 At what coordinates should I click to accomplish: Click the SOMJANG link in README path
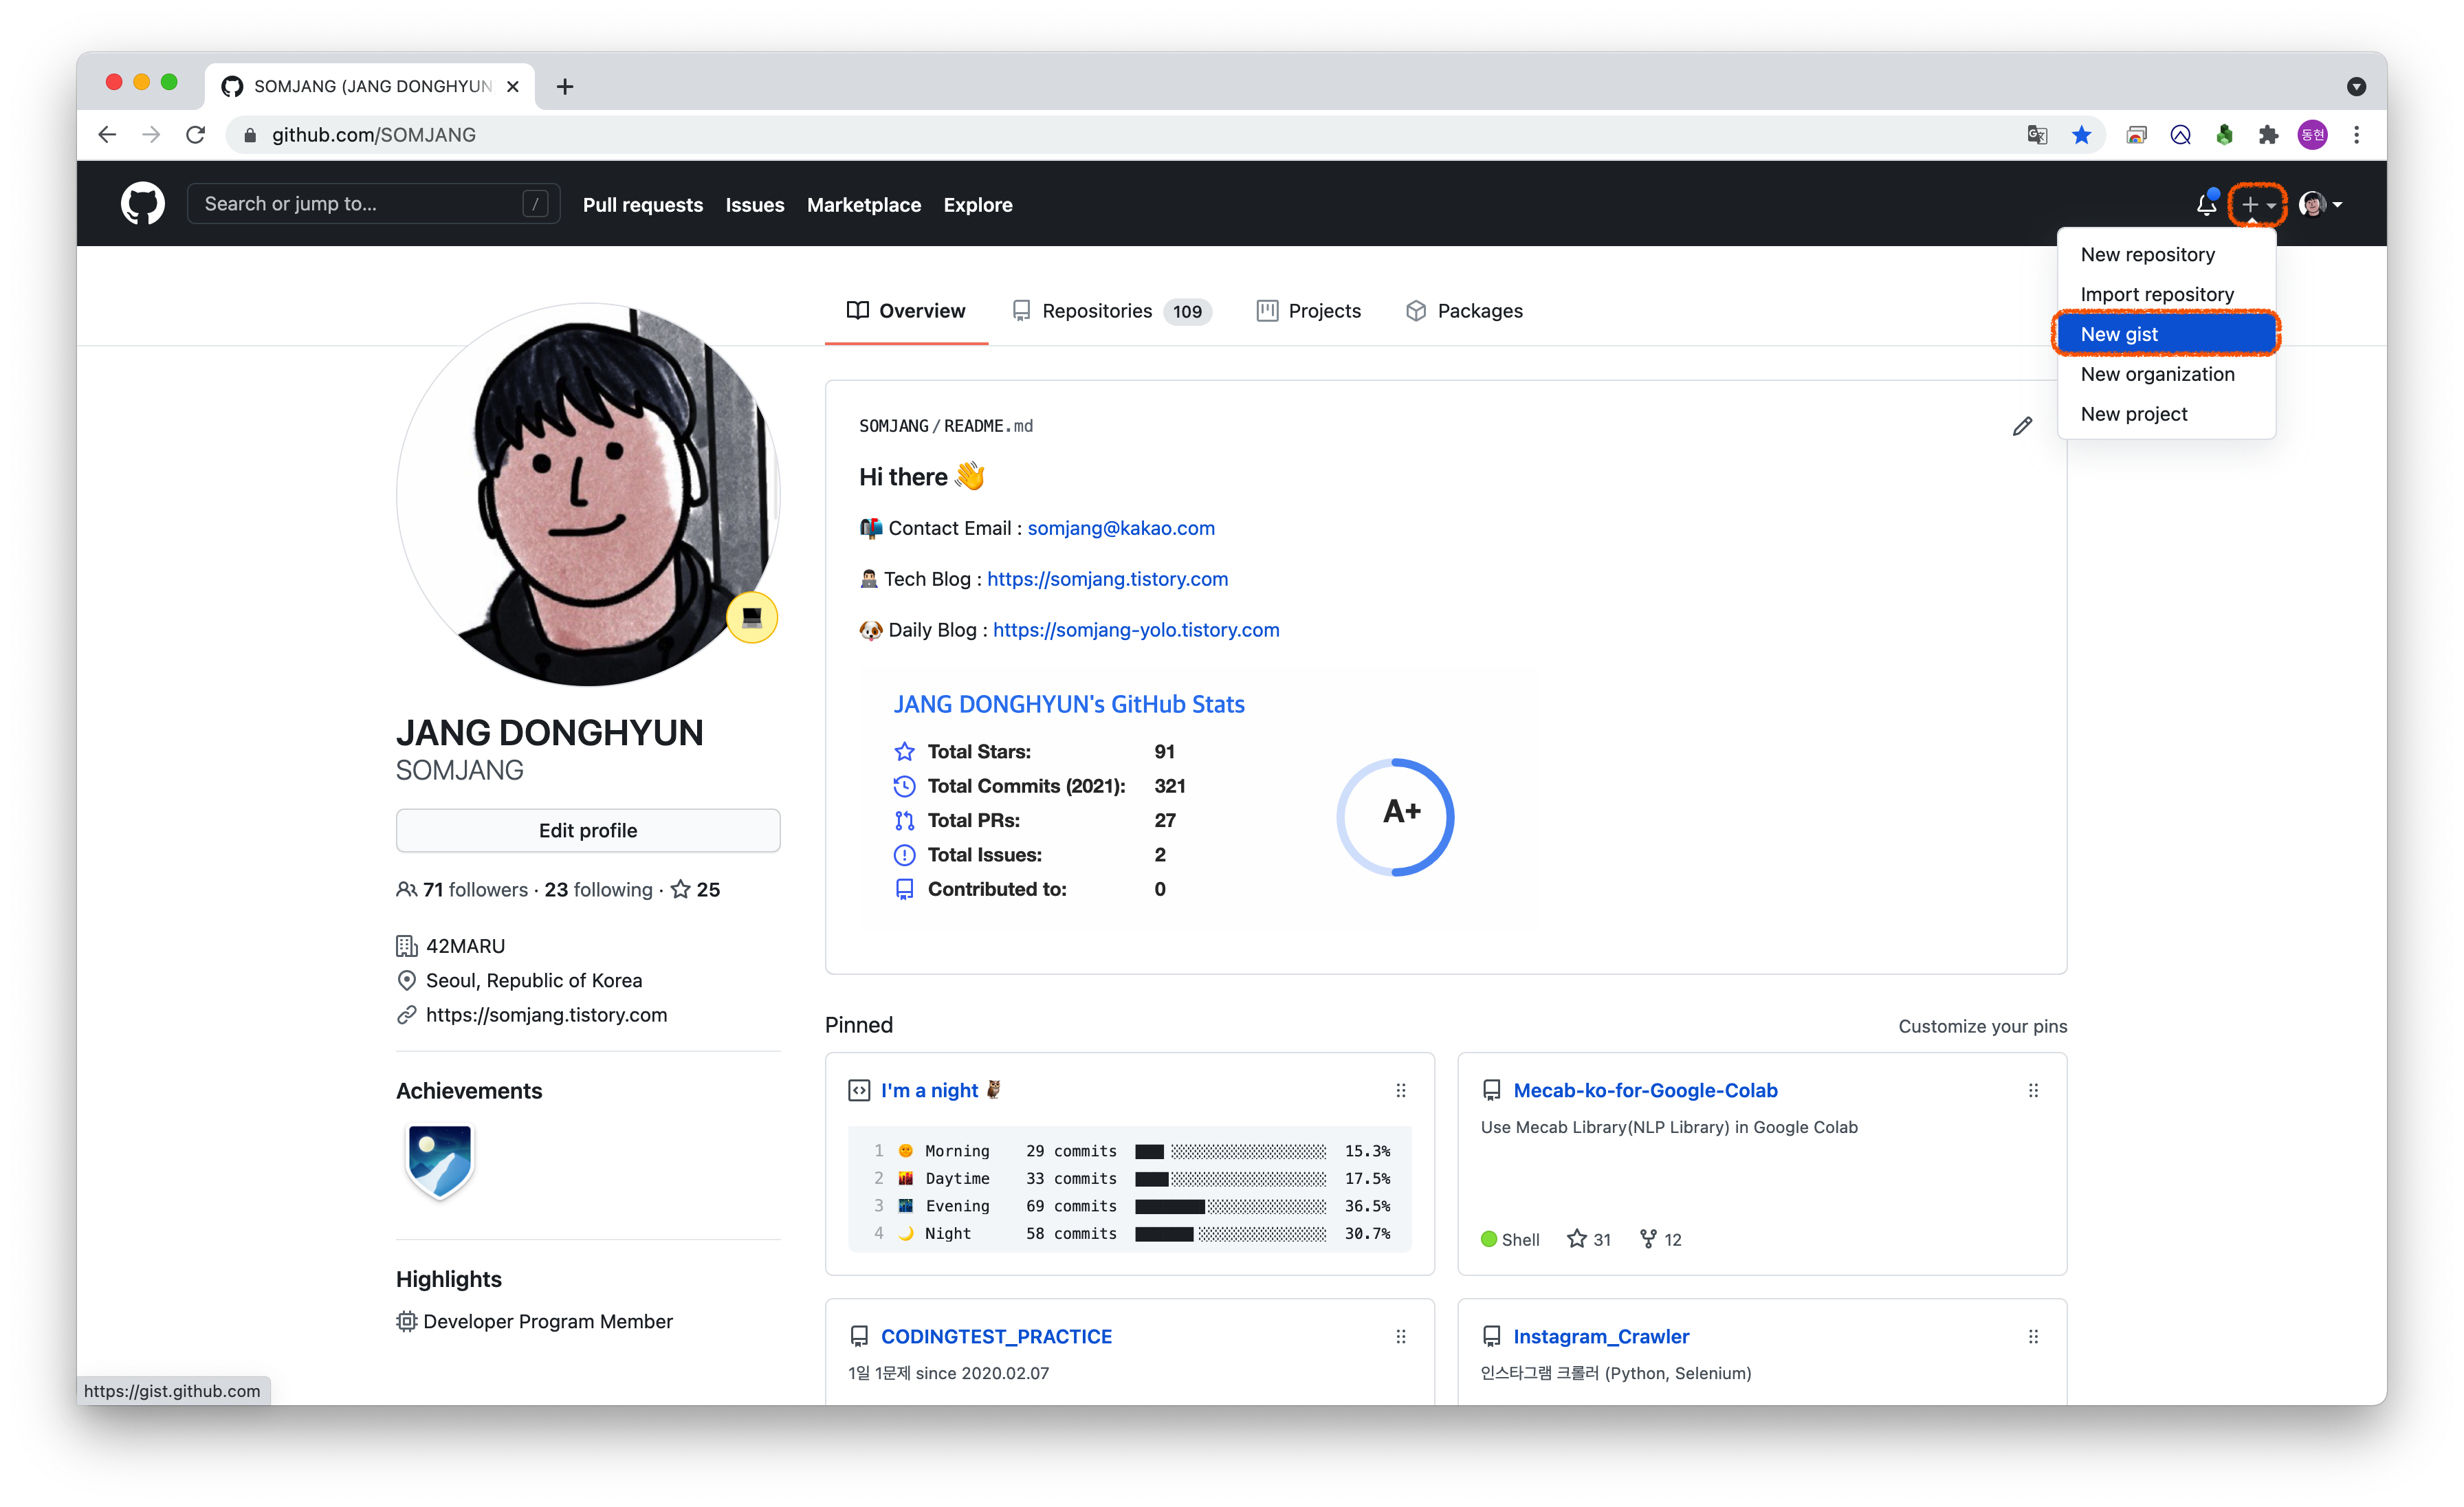893,426
